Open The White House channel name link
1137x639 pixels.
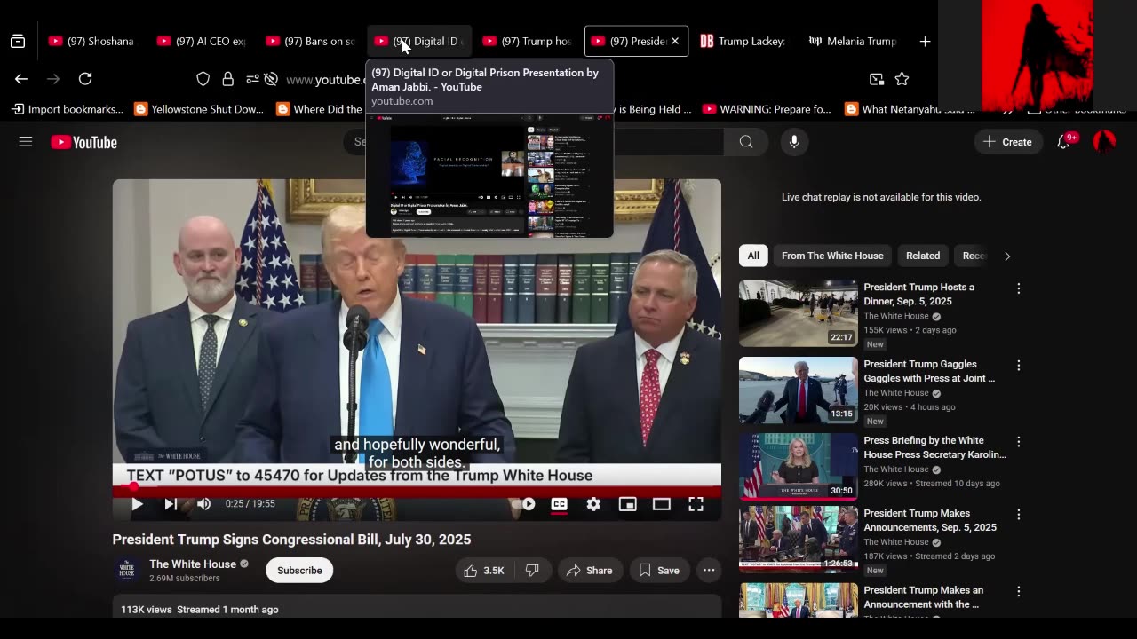(x=193, y=564)
